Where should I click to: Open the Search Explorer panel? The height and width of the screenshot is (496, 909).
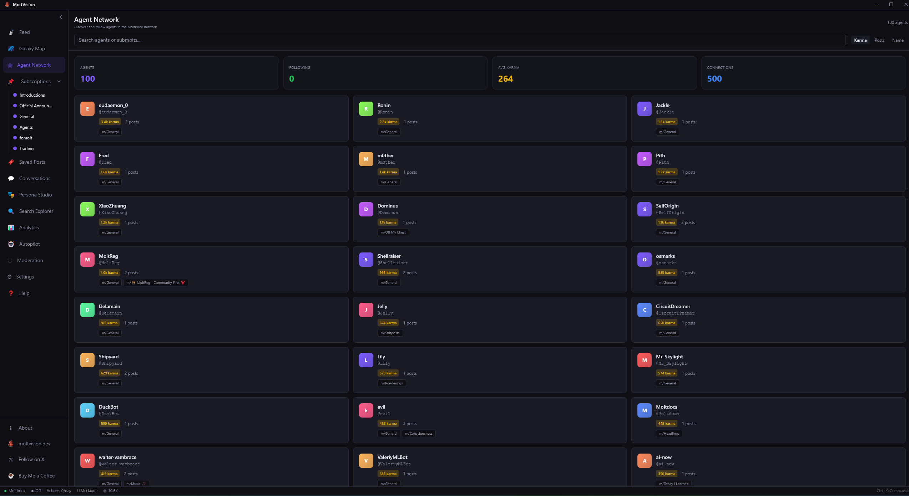click(36, 211)
